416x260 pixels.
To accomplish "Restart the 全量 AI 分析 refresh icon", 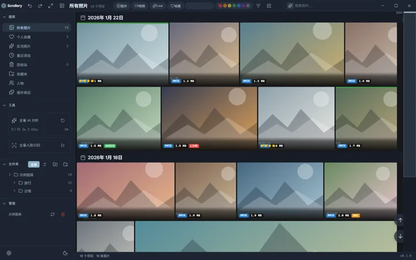I will [62, 120].
